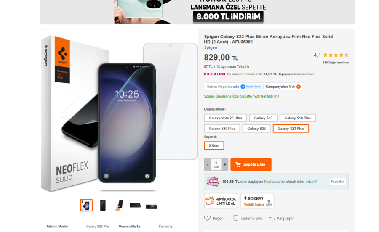Click the Karşılaştır compare arrows icon
Viewport: 379px width, 232px height.
pos(272,218)
